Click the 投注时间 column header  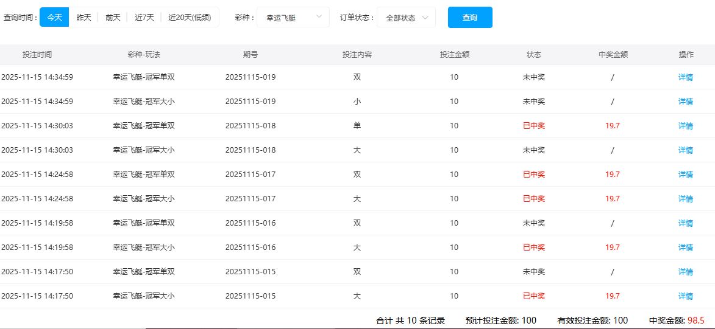tap(37, 55)
